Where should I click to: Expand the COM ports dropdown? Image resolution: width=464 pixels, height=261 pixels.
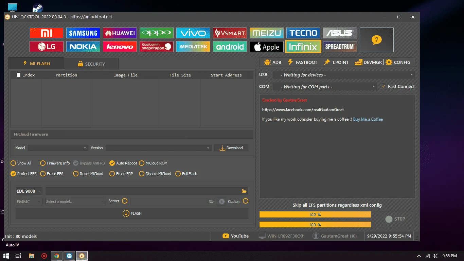coord(325,87)
